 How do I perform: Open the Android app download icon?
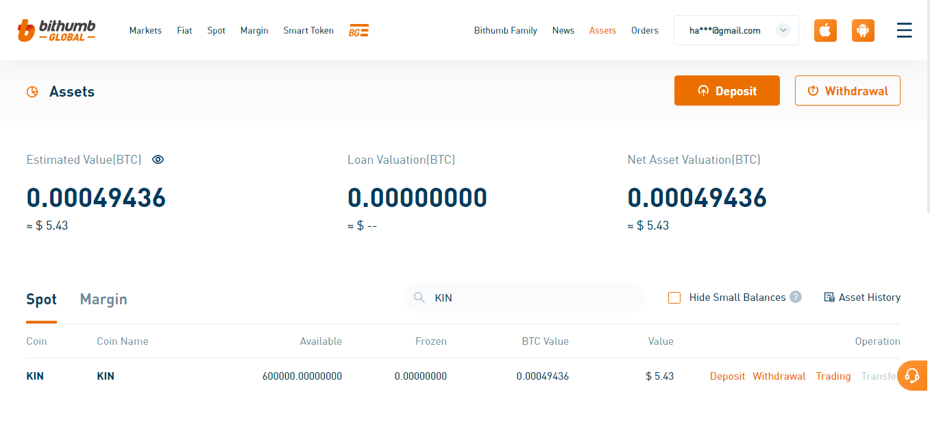863,31
